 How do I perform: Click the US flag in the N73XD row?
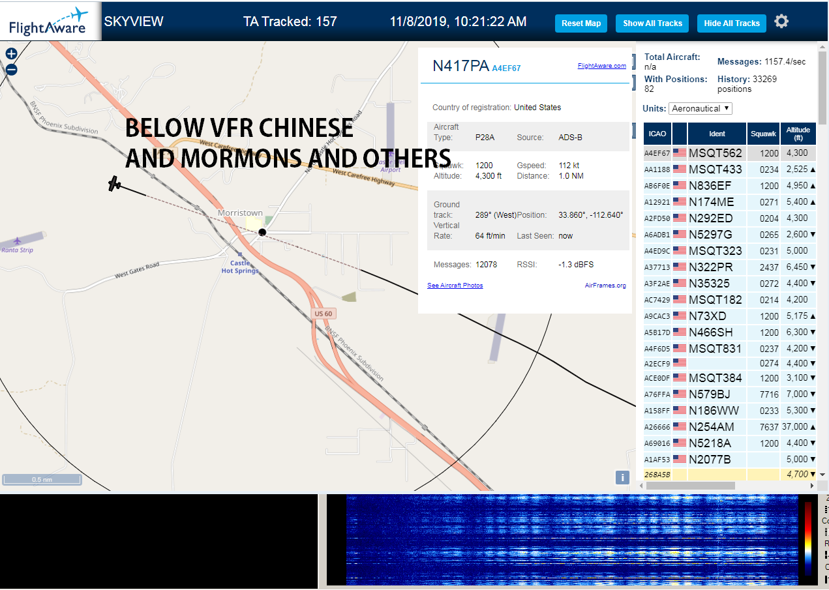click(x=680, y=316)
